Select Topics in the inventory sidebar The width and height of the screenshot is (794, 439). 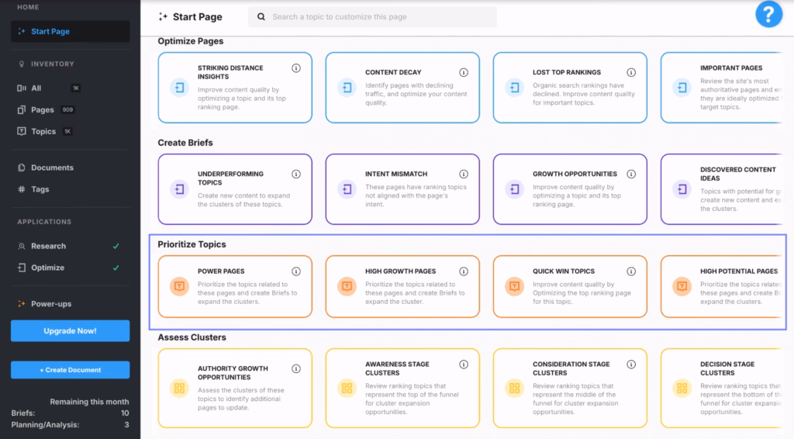[43, 132]
